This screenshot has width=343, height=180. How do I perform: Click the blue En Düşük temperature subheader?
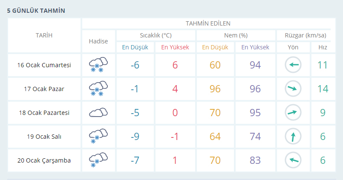135,47
